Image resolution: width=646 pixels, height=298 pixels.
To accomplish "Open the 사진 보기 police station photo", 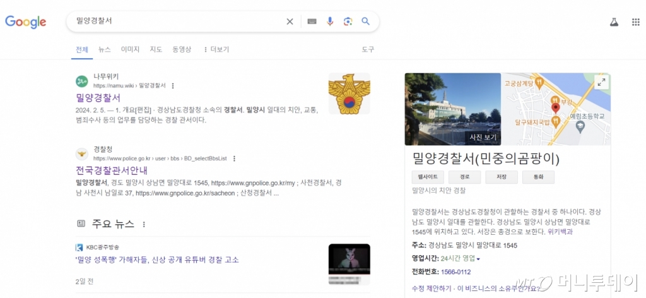I will (x=452, y=109).
